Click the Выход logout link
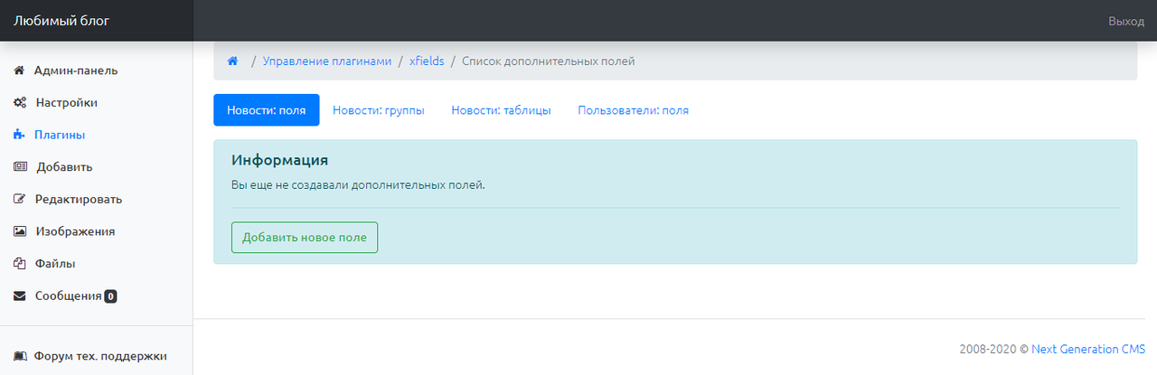 1126,21
